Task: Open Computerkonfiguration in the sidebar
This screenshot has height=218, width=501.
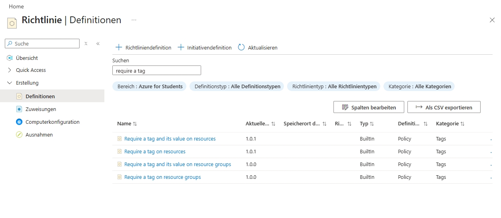Action: click(52, 122)
